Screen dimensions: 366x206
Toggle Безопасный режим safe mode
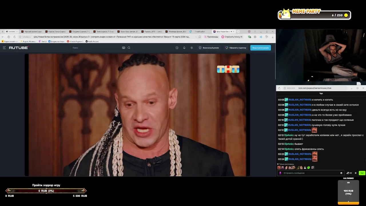pos(209,48)
